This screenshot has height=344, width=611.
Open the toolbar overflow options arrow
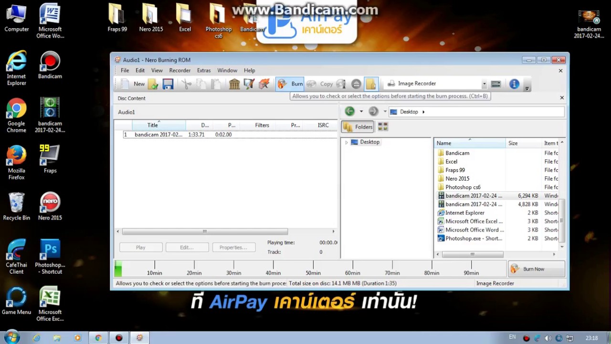pos(527,88)
